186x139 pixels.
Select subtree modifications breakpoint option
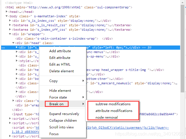113,104
